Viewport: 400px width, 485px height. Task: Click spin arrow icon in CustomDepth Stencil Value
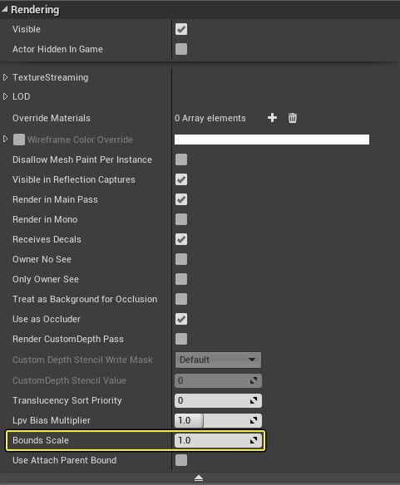click(x=254, y=380)
